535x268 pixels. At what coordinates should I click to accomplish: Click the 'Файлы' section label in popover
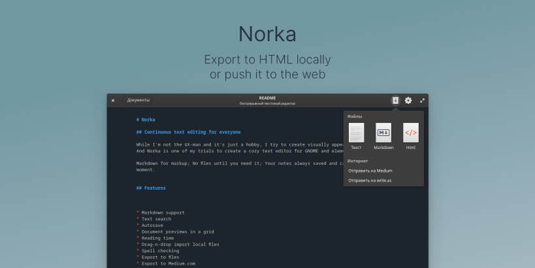(x=355, y=116)
